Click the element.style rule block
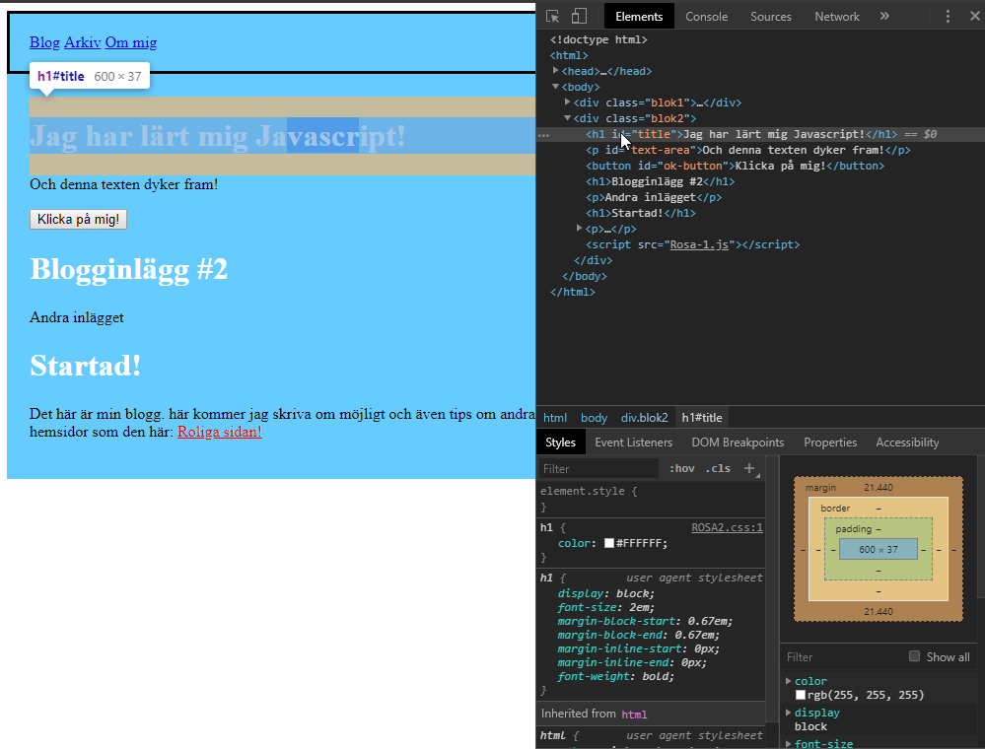The image size is (985, 749). [652, 499]
